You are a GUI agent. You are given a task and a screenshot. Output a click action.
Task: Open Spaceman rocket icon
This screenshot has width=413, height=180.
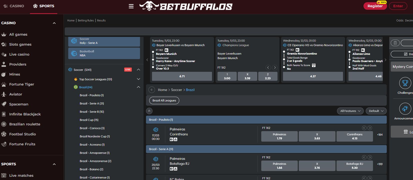click(4, 104)
